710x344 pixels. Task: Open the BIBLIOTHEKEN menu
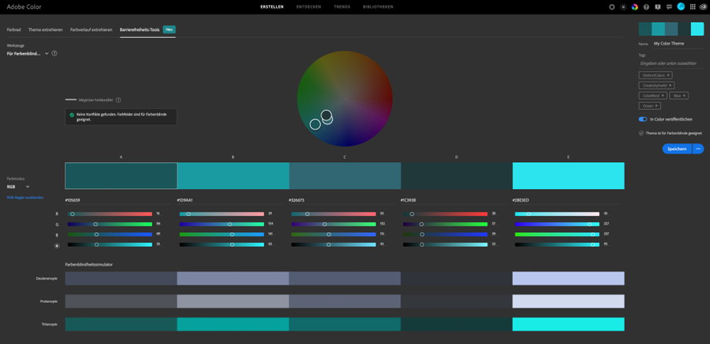pyautogui.click(x=378, y=7)
